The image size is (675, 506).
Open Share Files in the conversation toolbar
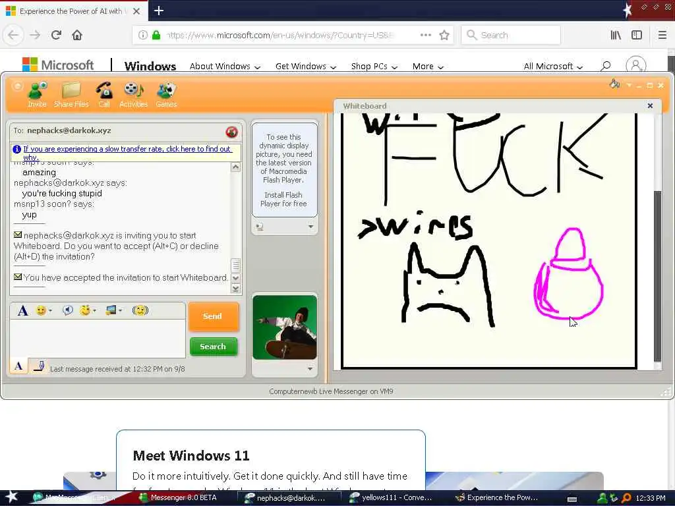(71, 95)
